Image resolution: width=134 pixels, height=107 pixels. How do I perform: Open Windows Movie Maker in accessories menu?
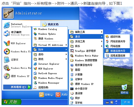point(86,55)
